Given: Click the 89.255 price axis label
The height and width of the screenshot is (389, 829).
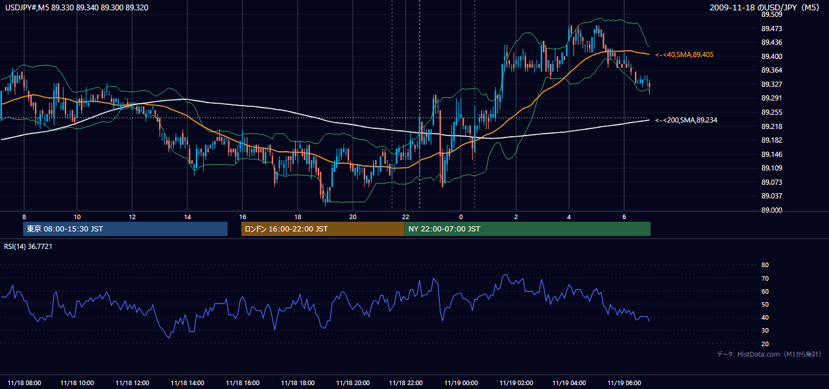Looking at the screenshot, I should tap(771, 112).
